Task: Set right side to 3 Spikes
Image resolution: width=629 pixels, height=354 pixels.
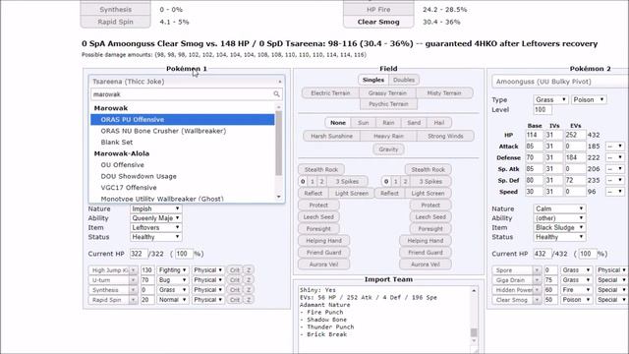Action: [430, 181]
